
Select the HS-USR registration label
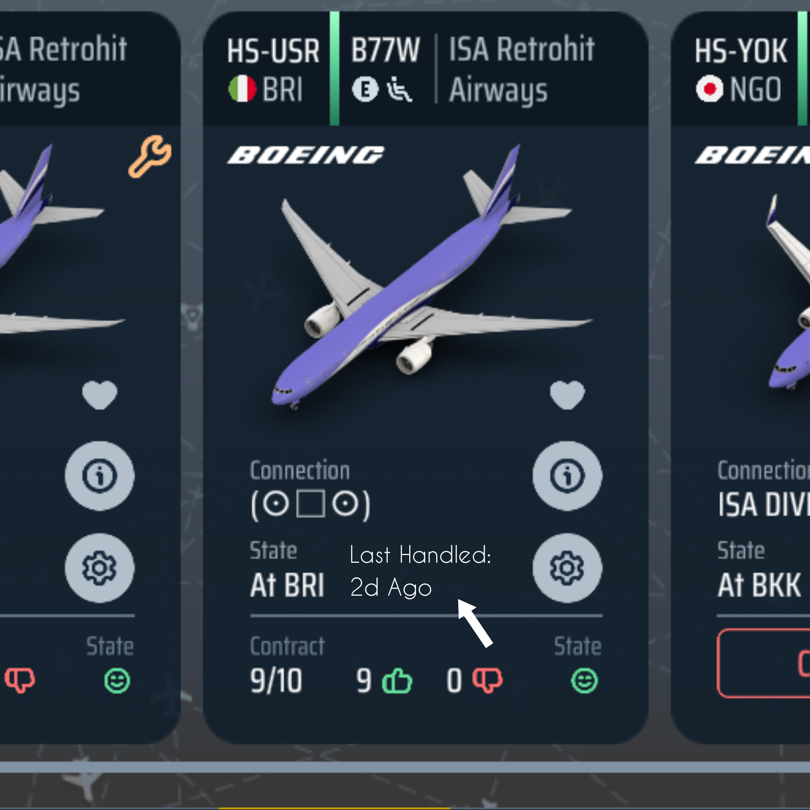click(x=273, y=51)
